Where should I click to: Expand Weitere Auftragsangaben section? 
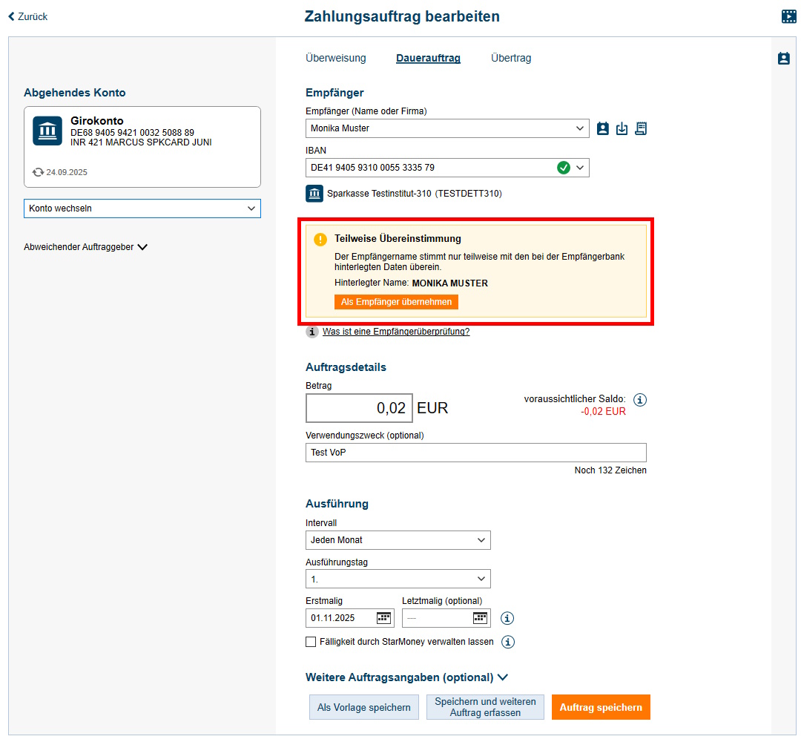(406, 677)
